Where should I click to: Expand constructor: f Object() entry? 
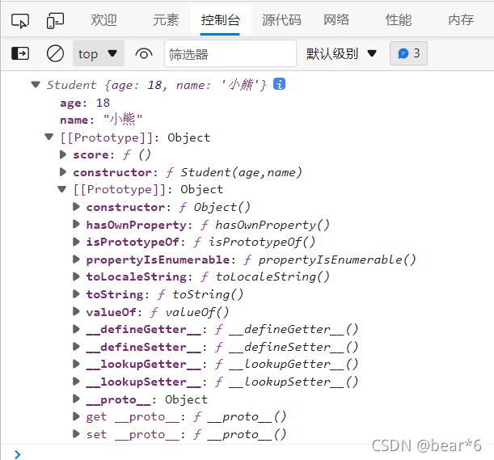point(76,207)
